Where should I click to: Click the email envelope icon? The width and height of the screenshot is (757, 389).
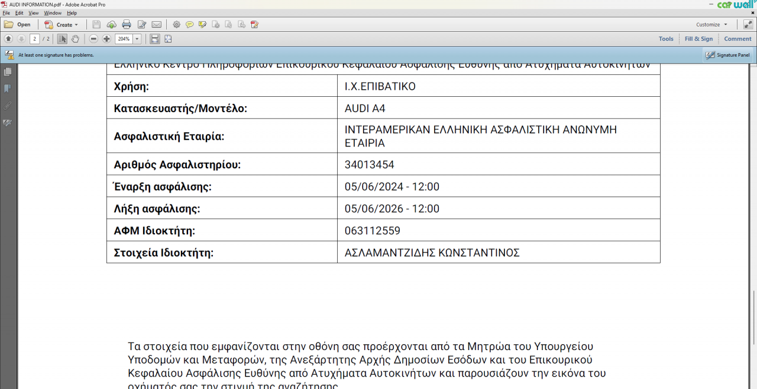[x=157, y=25]
